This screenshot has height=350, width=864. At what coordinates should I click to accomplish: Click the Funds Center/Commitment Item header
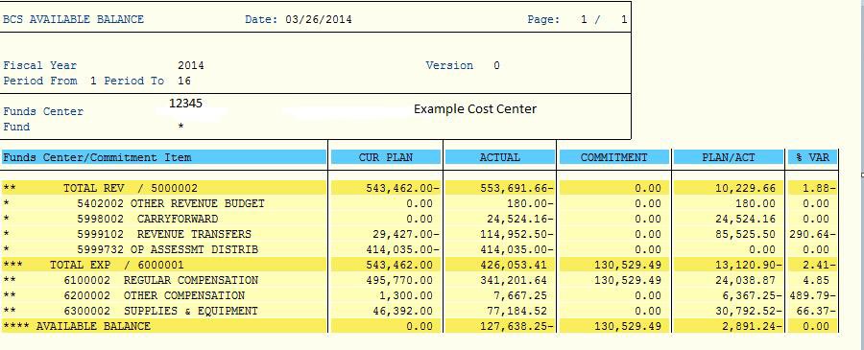coord(163,157)
